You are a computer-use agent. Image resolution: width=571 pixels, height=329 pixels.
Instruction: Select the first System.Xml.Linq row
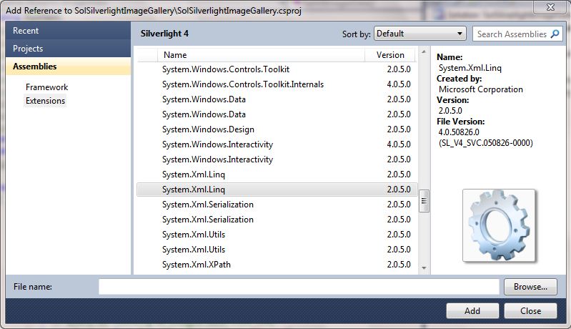click(277, 174)
